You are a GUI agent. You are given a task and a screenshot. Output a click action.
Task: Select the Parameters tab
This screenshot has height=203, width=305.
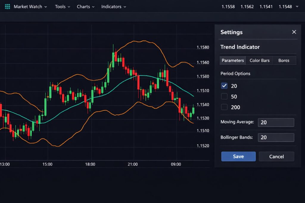(x=233, y=60)
